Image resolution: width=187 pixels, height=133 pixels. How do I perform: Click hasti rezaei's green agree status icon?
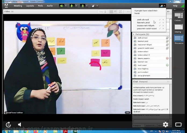(x=167, y=65)
